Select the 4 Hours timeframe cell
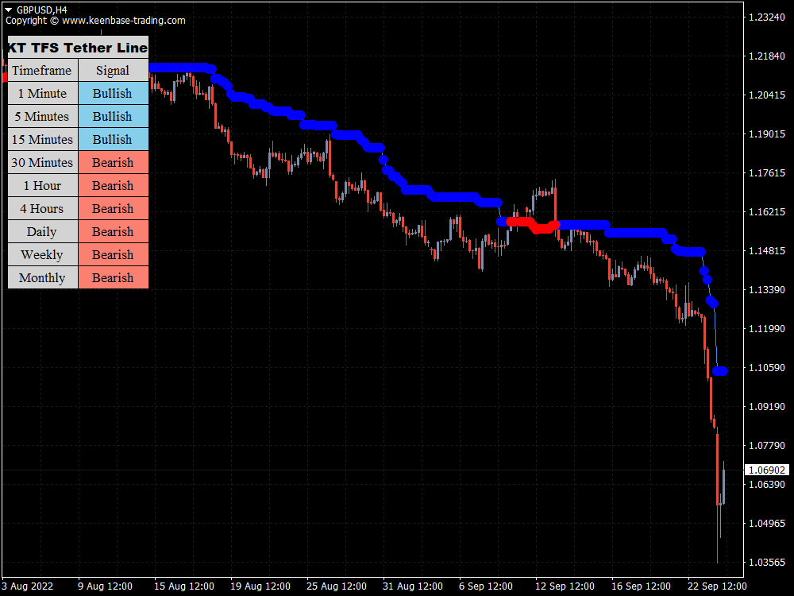This screenshot has width=794, height=596. pos(43,208)
